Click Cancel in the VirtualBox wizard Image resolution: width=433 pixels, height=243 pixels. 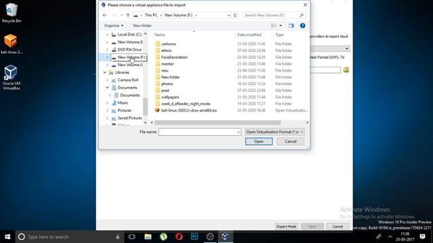pos(338,227)
